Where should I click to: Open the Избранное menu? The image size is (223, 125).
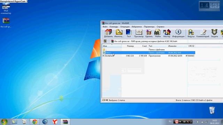[x=137, y=27]
